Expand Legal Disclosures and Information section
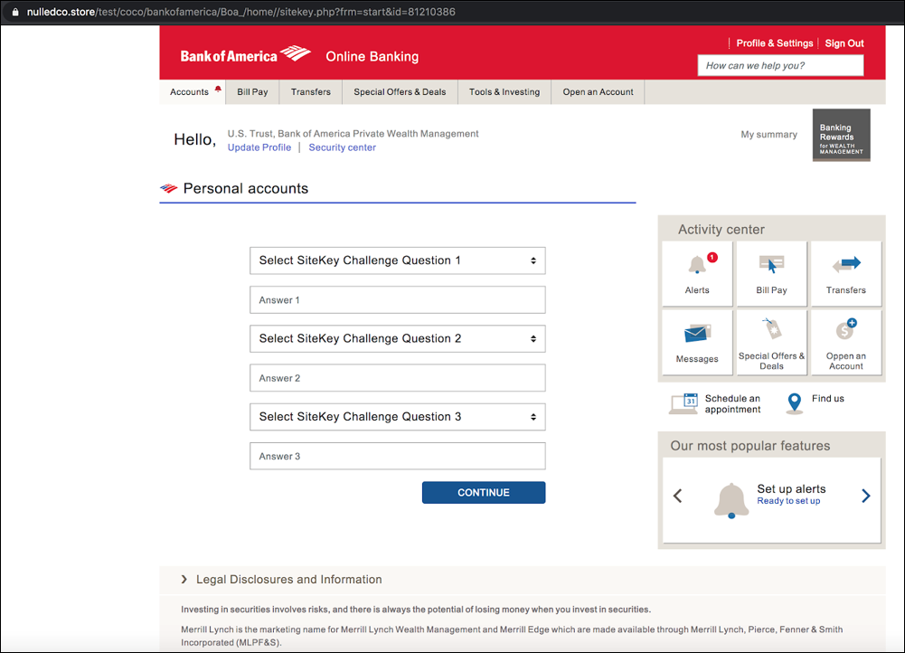The width and height of the screenshot is (905, 653). point(282,579)
